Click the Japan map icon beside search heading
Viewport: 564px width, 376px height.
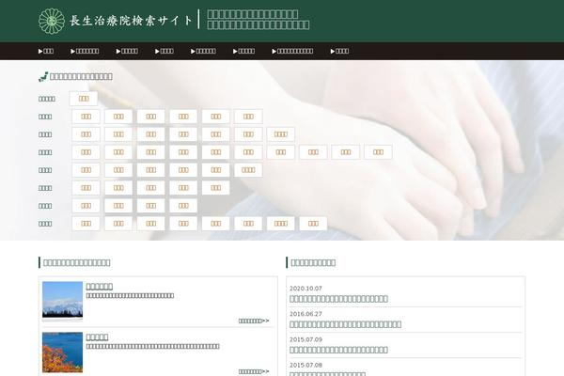(x=43, y=77)
